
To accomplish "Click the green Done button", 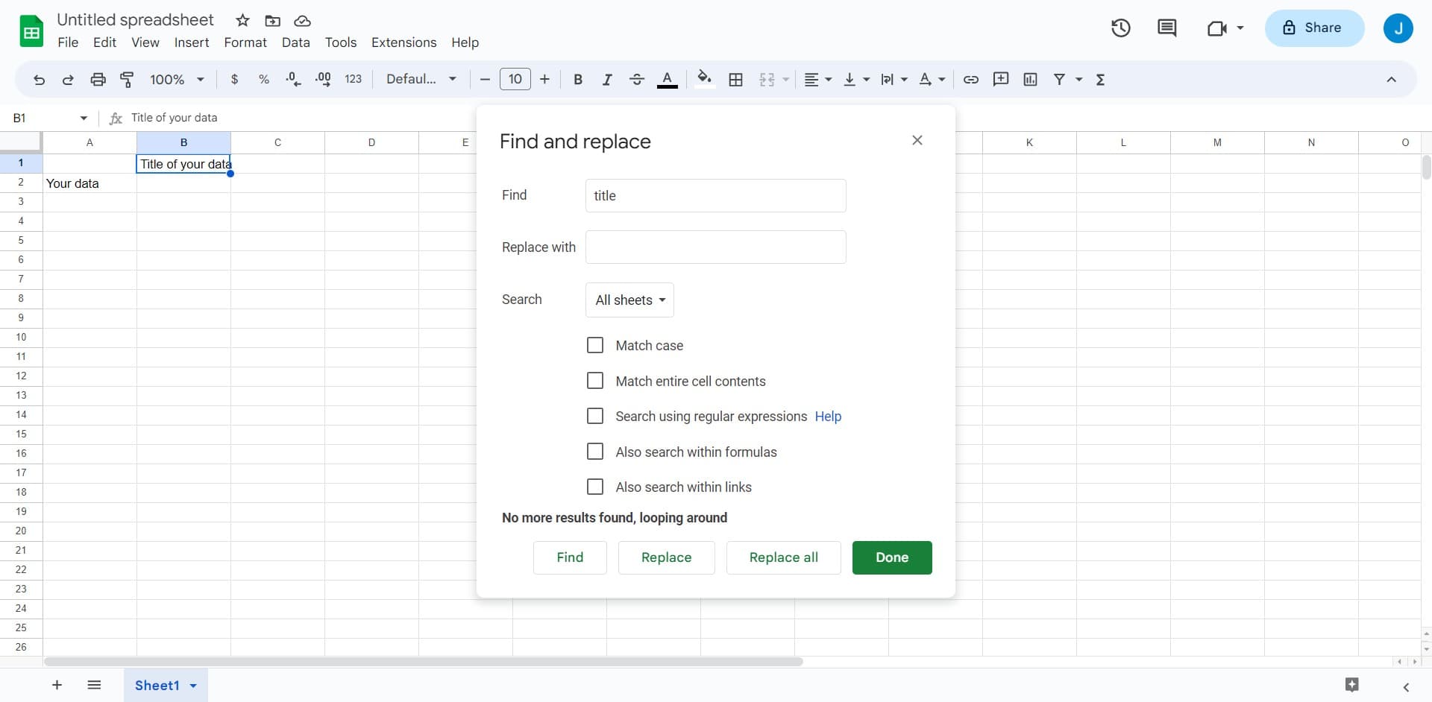I will pos(891,557).
